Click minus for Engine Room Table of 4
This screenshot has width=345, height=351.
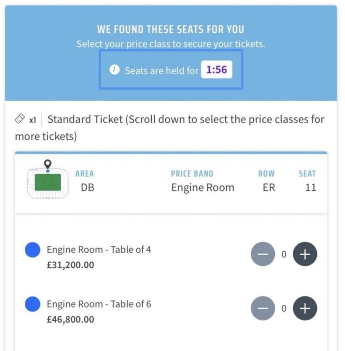click(263, 254)
